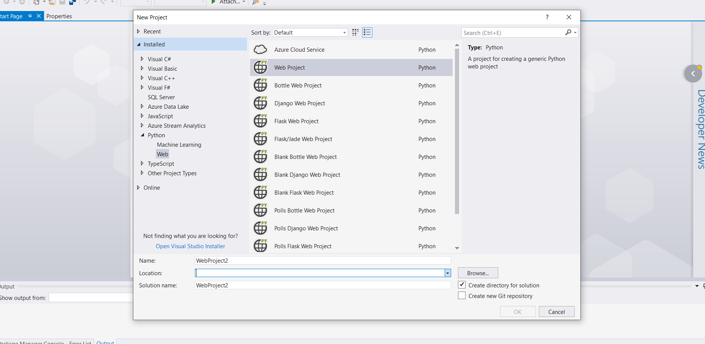The image size is (705, 344).
Task: Click the search magnifier icon in dialog
Action: 568,33
